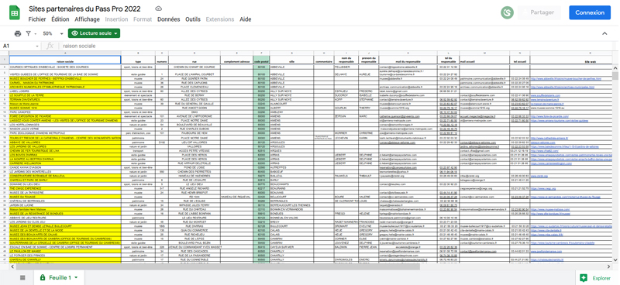Viewport: 620px width, 285px height.
Task: Open the Outils menu
Action: point(193,19)
